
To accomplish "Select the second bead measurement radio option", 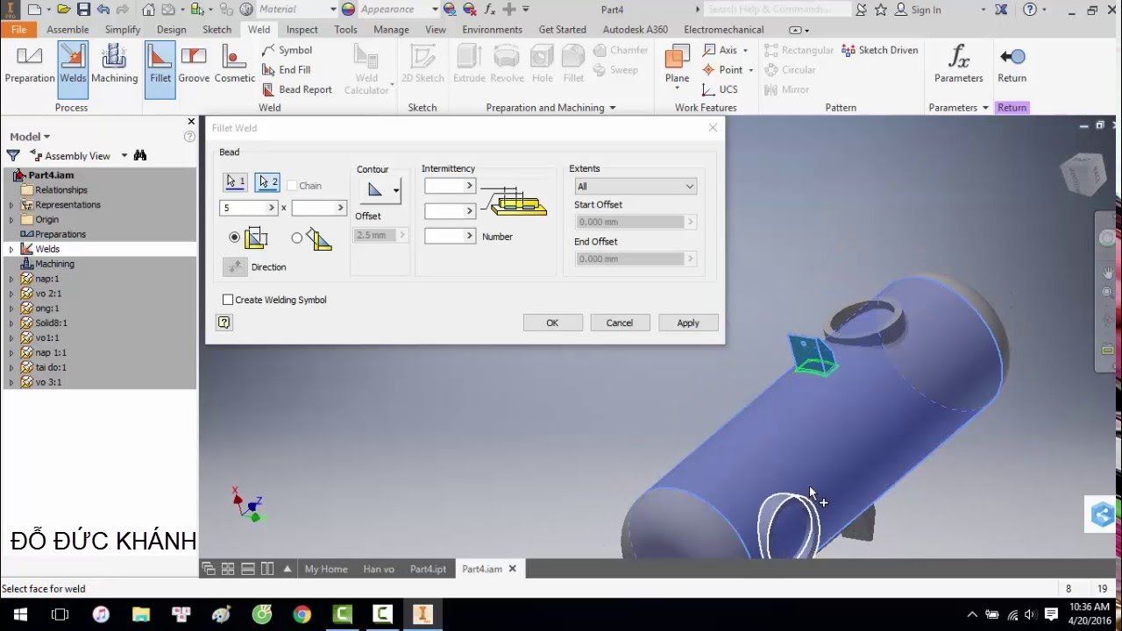I will pos(296,238).
